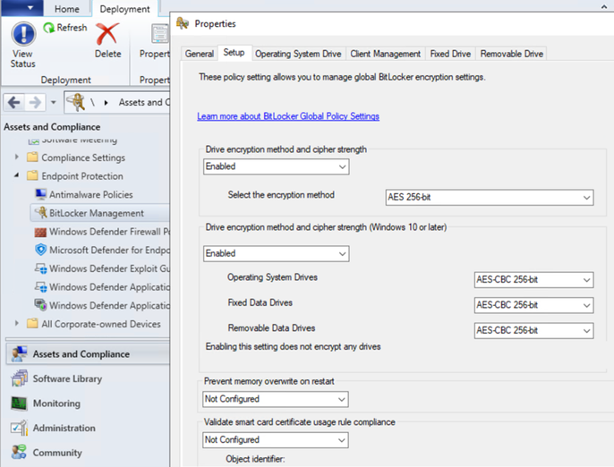Screen dimensions: 614x467
Task: Click the Software Library workspace icon
Action: point(19,378)
